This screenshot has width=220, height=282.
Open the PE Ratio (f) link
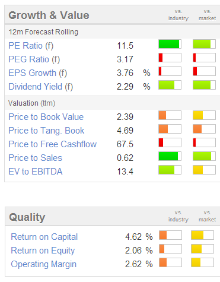31,46
